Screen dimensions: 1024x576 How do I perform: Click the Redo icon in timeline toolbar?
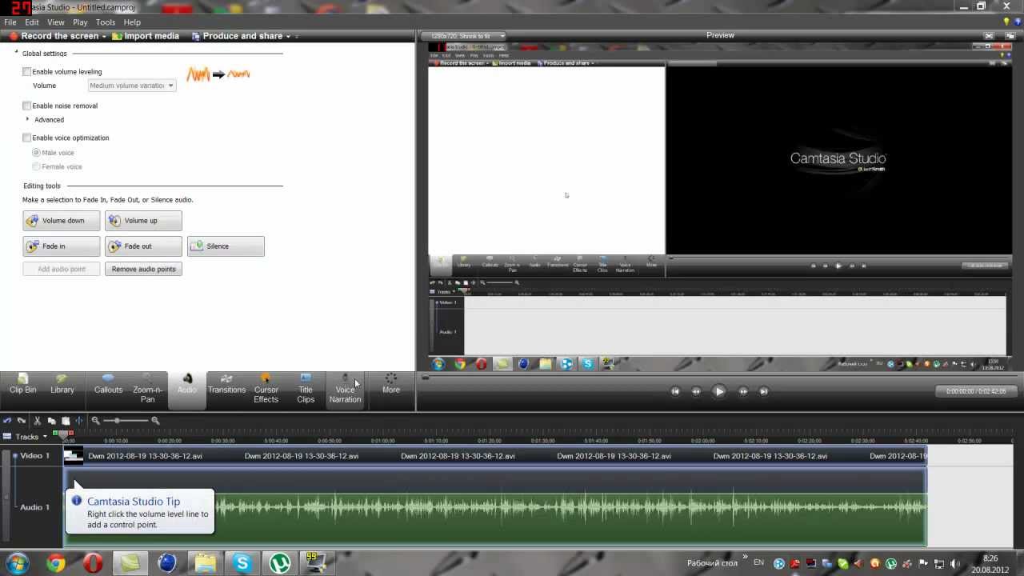(x=22, y=420)
